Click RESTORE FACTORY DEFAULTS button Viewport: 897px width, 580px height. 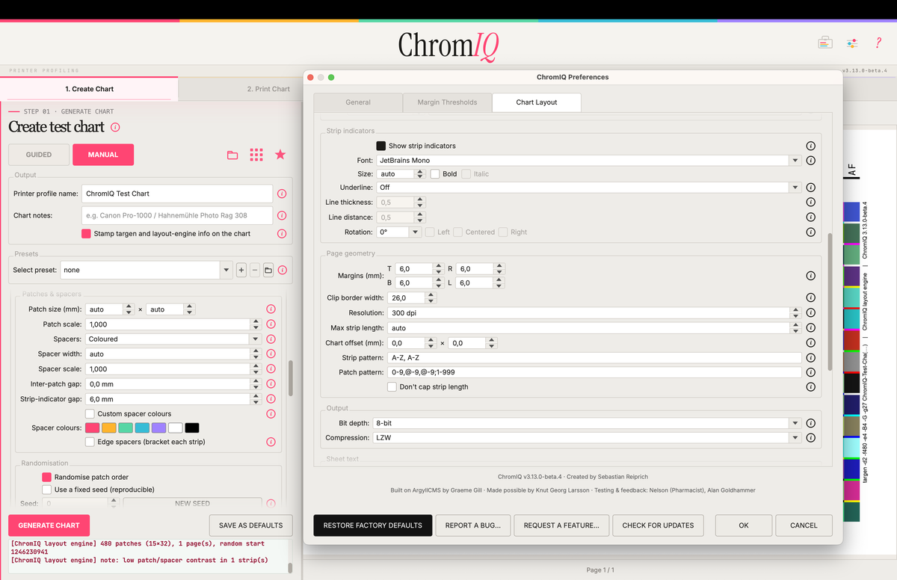click(373, 525)
